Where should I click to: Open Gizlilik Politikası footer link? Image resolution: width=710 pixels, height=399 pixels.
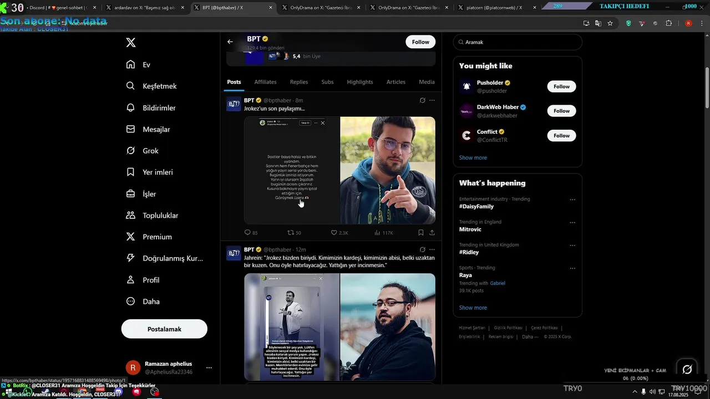pos(508,328)
